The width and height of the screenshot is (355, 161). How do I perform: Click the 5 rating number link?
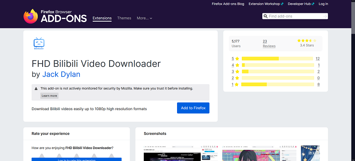[233, 59]
